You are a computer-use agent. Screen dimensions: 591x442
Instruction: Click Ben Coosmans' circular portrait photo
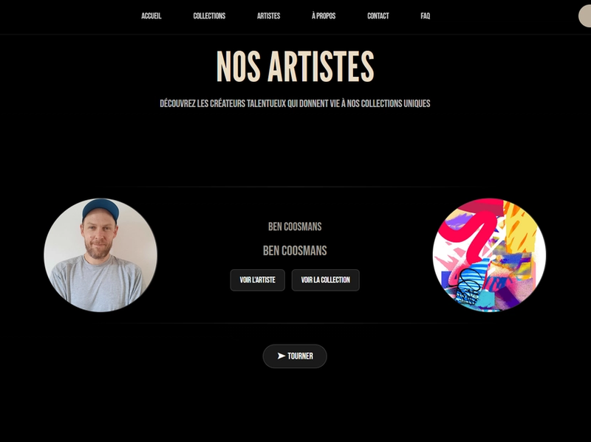pos(100,255)
